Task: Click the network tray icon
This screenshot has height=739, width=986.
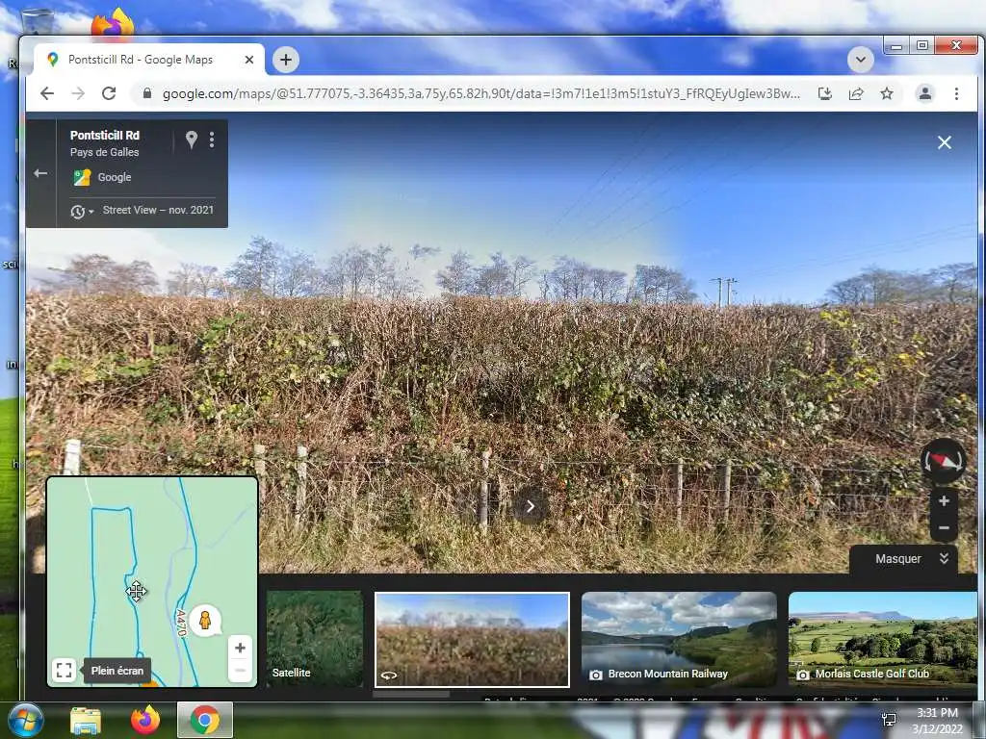Action: (x=889, y=720)
